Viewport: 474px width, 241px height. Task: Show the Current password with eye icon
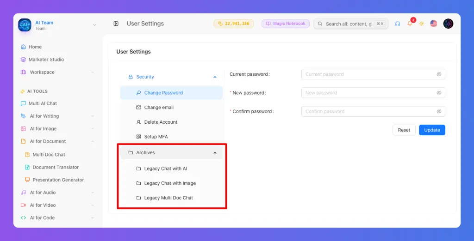point(439,74)
